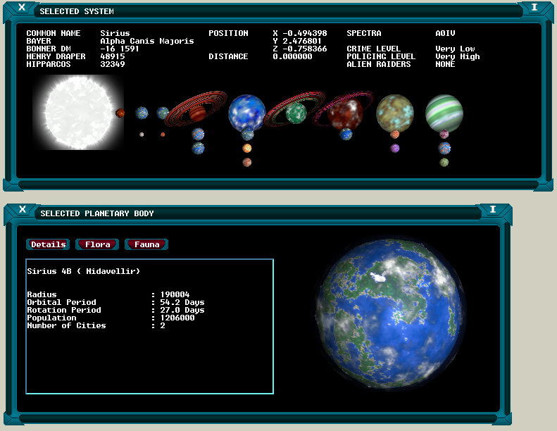557x431 pixels.
Task: Click the orange moon below the blue planet
Action: pyautogui.click(x=246, y=149)
